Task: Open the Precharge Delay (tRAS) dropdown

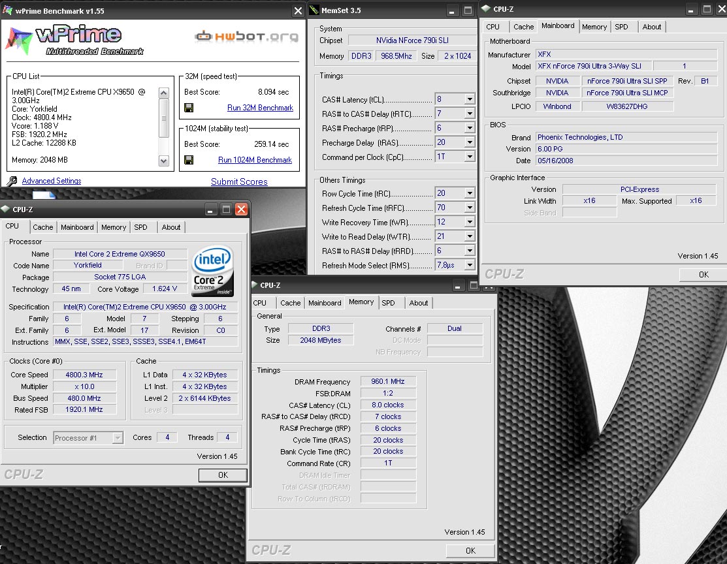Action: pyautogui.click(x=470, y=142)
